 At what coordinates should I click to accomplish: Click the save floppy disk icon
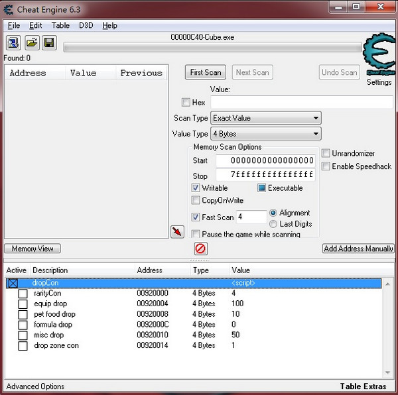pyautogui.click(x=49, y=43)
